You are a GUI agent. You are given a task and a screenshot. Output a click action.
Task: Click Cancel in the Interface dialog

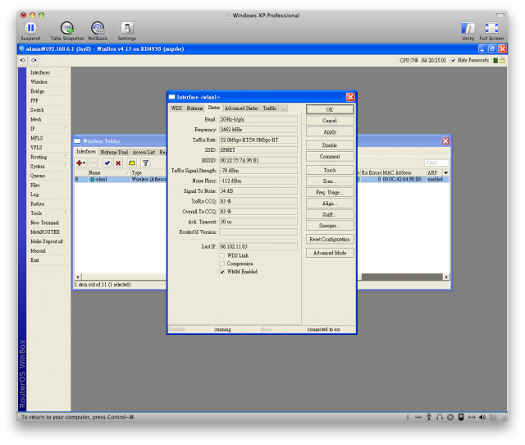[x=330, y=121]
